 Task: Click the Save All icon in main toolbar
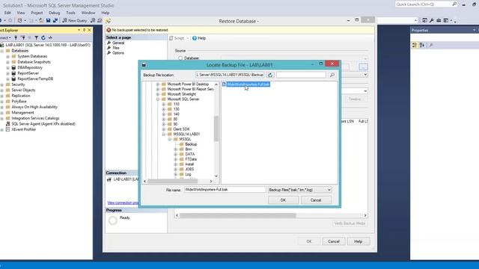point(55,20)
